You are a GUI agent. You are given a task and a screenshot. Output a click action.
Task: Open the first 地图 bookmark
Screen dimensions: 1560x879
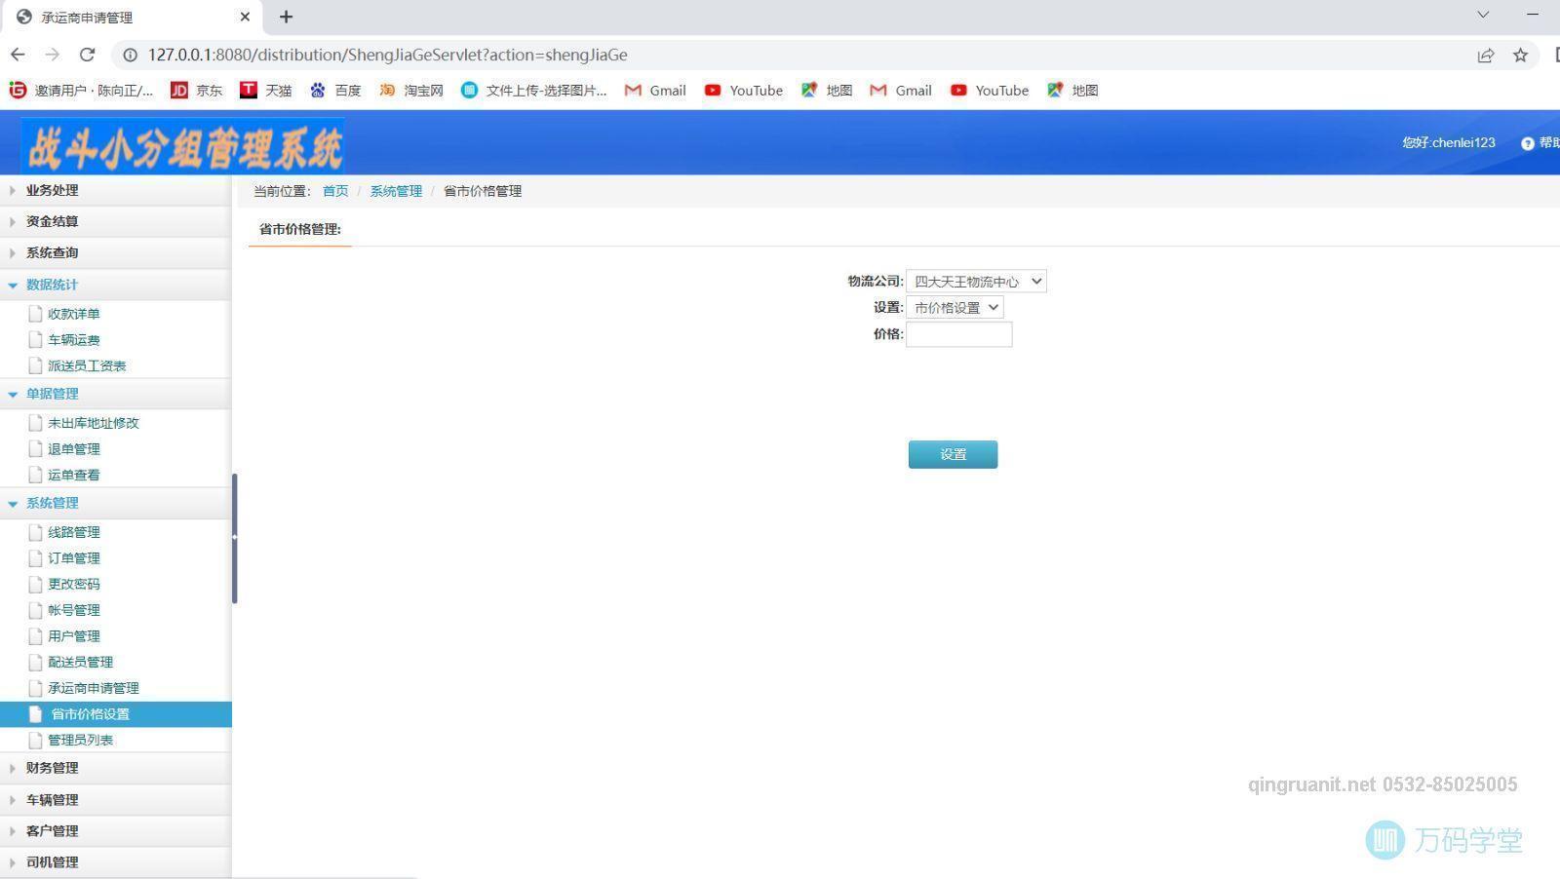pyautogui.click(x=827, y=91)
